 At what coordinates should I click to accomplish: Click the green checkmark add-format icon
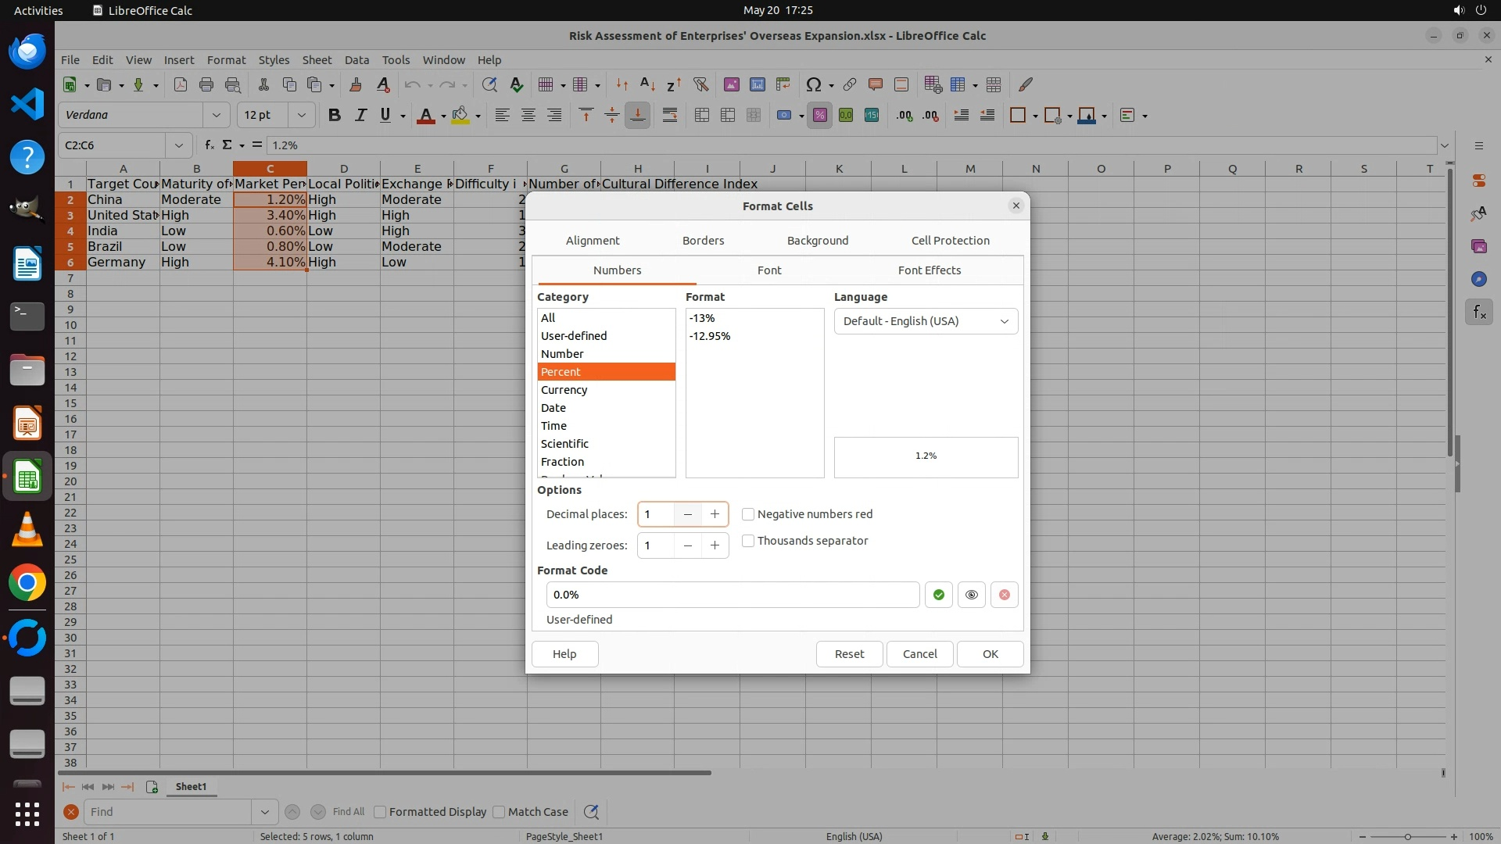coord(938,595)
